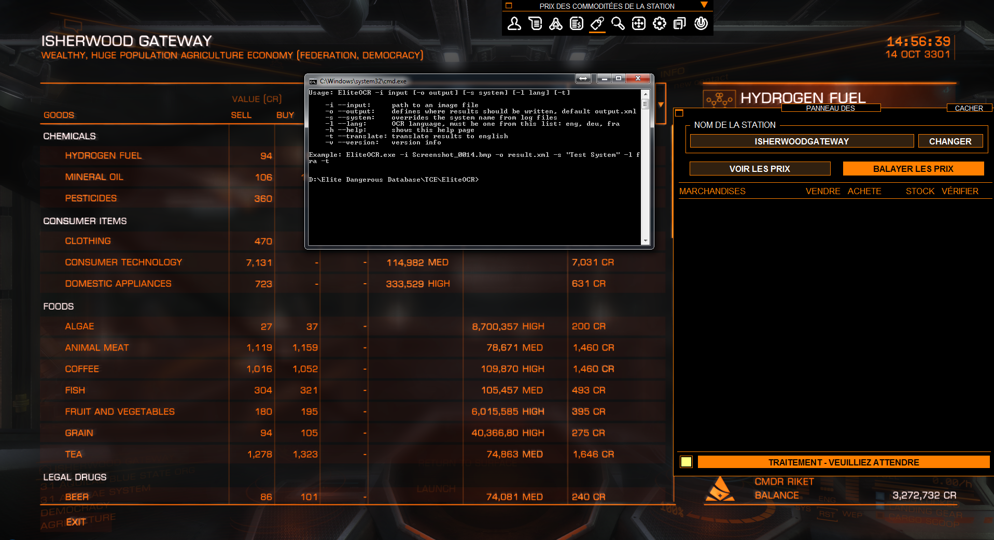
Task: Click the BALAYER LES PRIX button
Action: coord(913,169)
